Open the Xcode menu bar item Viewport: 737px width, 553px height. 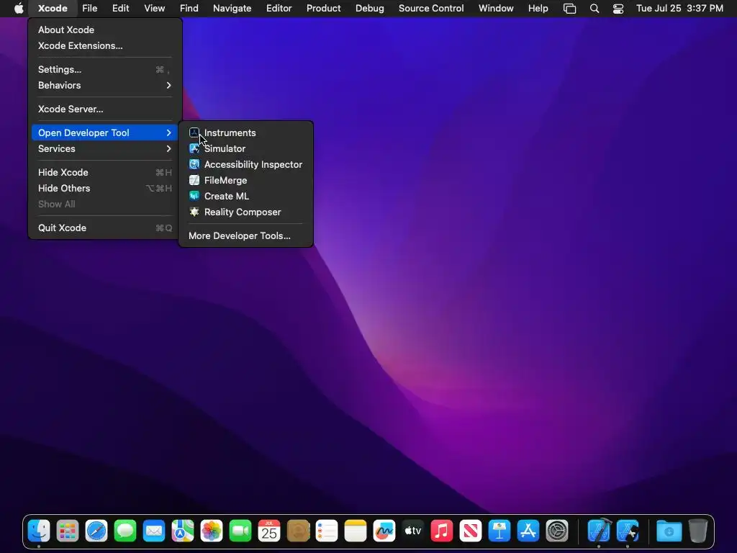tap(53, 9)
